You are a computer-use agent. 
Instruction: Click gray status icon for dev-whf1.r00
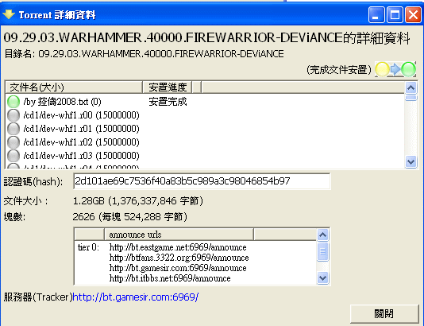tap(13, 115)
